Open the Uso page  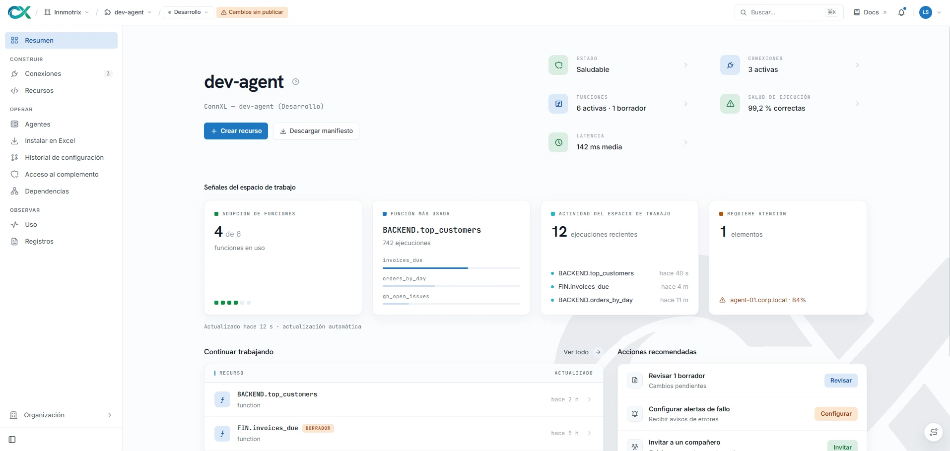click(61, 224)
